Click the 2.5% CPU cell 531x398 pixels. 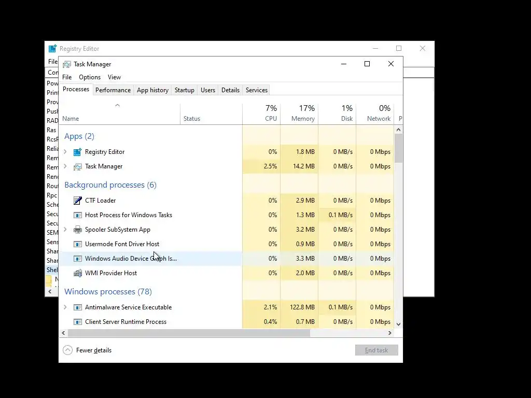tap(261, 166)
